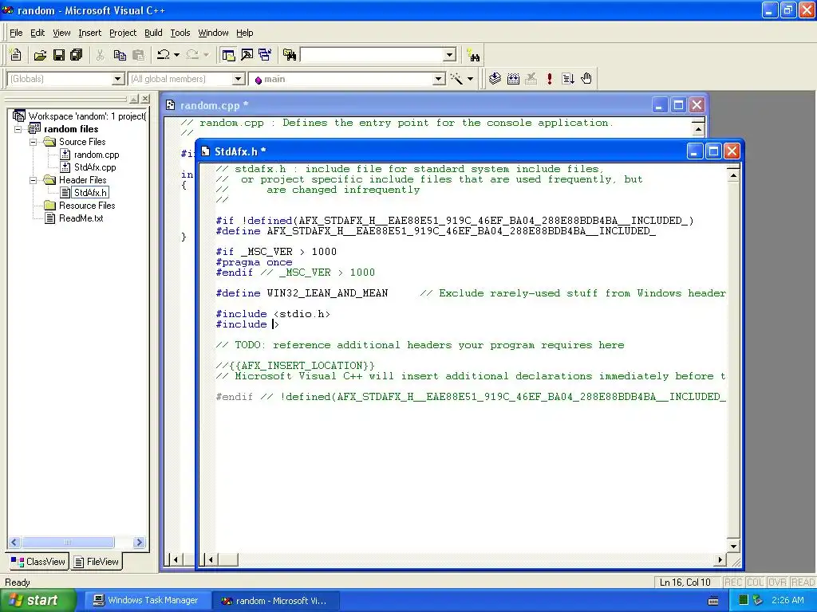Open the File menu
The height and width of the screenshot is (612, 817).
tap(16, 33)
